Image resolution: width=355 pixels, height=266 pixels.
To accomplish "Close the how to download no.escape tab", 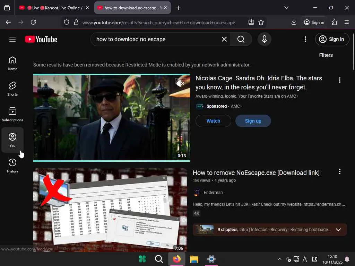I will click(x=165, y=8).
